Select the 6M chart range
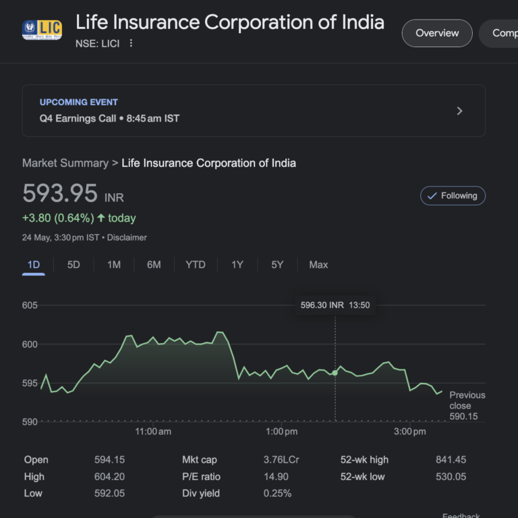Viewport: 518px width, 518px height. coord(154,265)
